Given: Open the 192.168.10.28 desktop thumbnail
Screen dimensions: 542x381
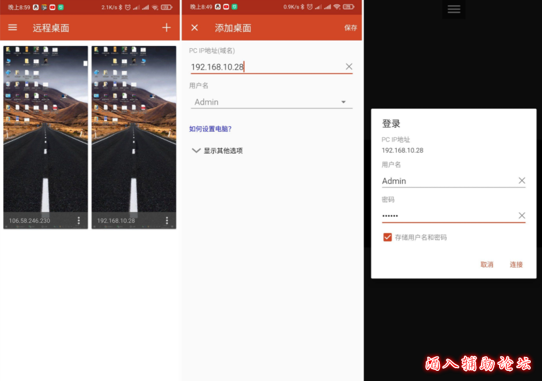Looking at the screenshot, I should 134,128.
